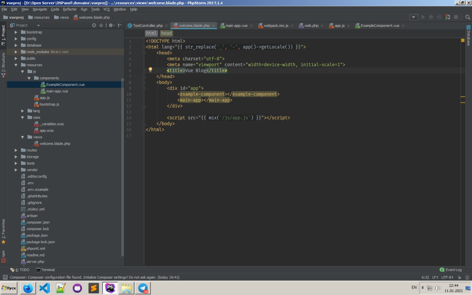Show hidden tray icons chevron
The image size is (472, 295).
423,287
